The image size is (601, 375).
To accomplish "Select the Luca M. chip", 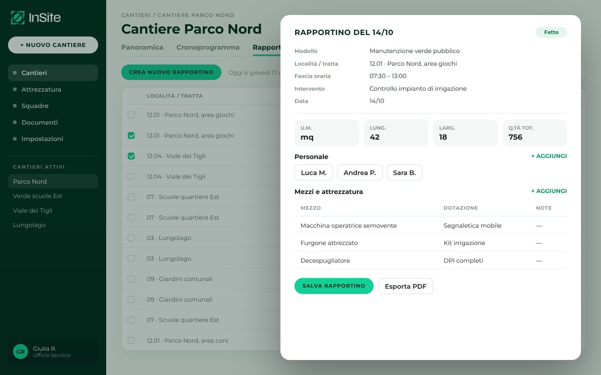I will point(314,173).
